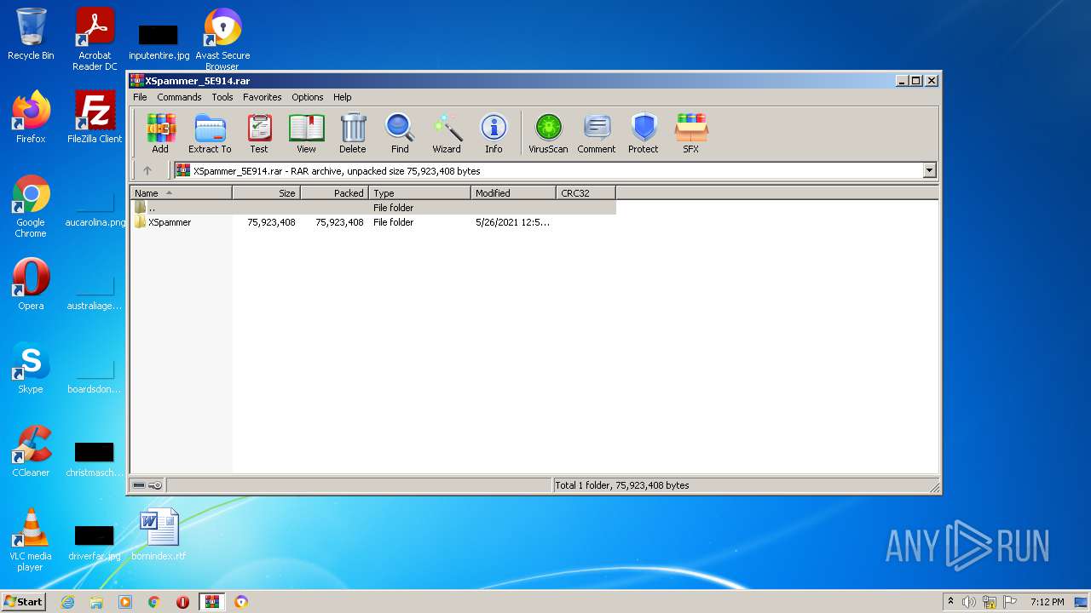Sort by Packed column header
The height and width of the screenshot is (613, 1091).
(334, 193)
